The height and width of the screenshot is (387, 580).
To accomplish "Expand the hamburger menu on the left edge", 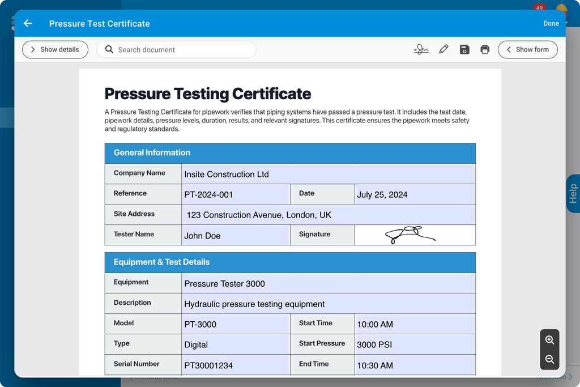I will point(14,23).
